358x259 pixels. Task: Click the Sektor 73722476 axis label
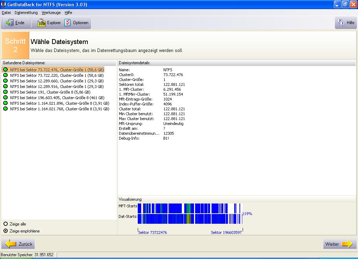tap(152, 232)
